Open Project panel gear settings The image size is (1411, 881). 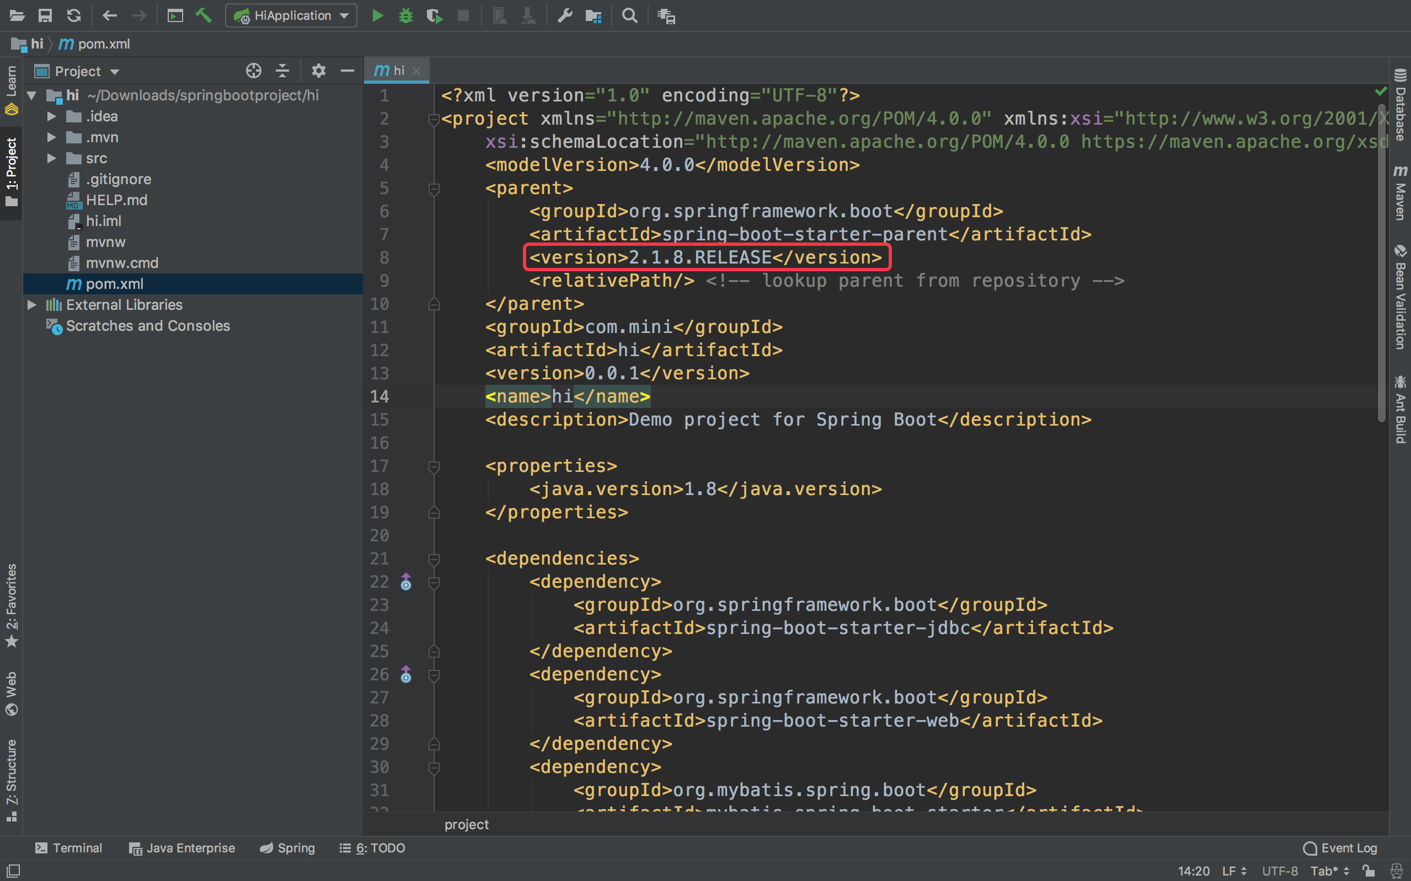(318, 71)
